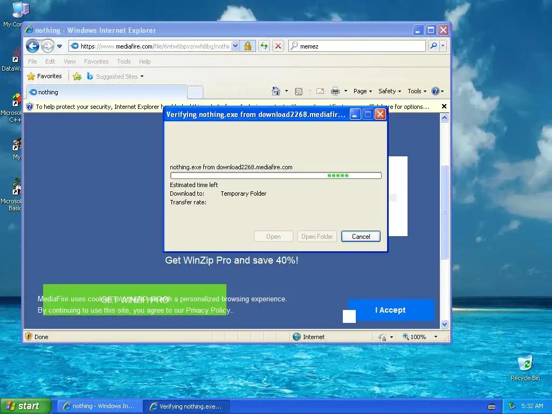Viewport: 552px width, 414px height.
Task: Open the Edit menu
Action: tap(50, 61)
